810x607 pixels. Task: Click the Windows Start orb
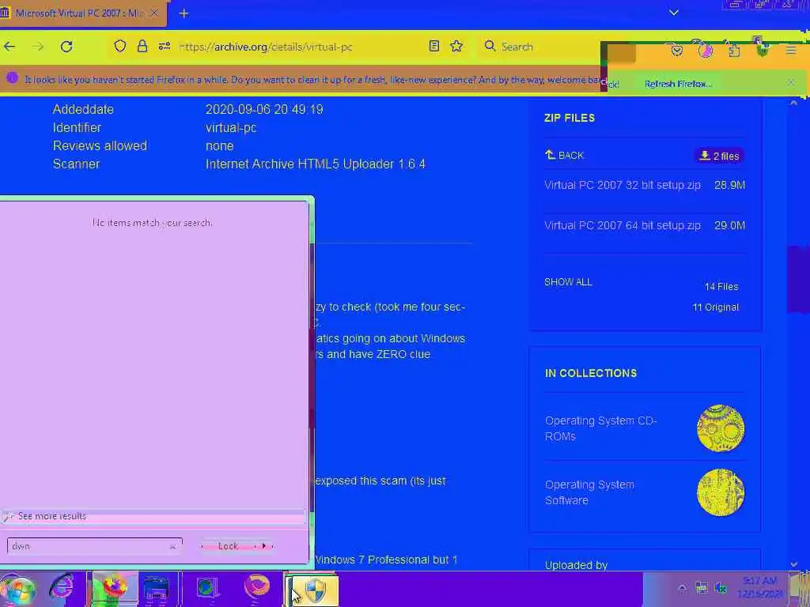click(19, 589)
